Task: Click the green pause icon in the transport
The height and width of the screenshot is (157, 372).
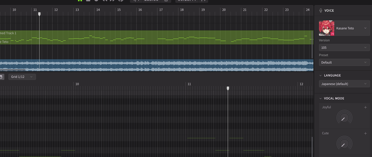Action: pos(80,1)
